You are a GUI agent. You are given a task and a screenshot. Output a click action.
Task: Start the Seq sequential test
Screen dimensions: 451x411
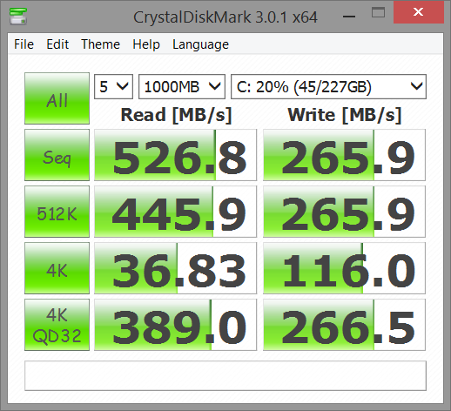pos(57,155)
